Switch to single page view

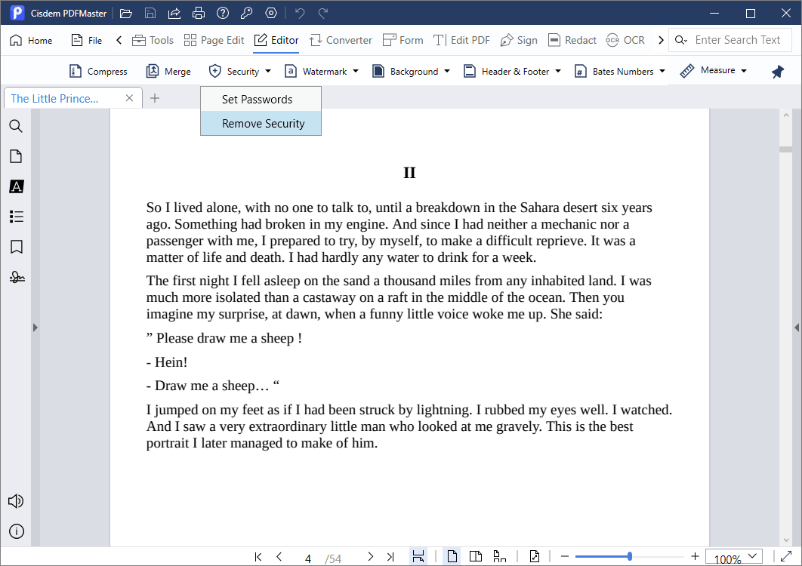pyautogui.click(x=452, y=556)
